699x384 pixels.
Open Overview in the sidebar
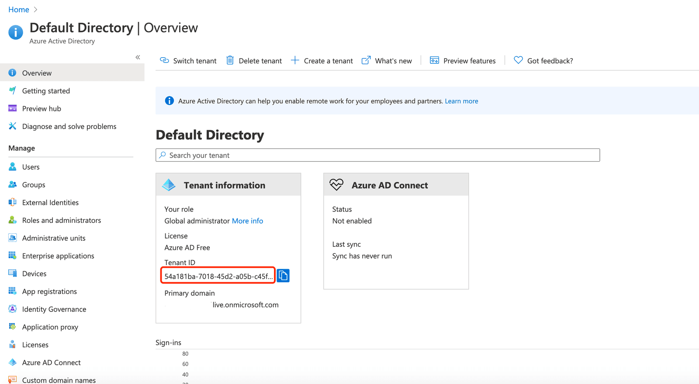pos(72,73)
